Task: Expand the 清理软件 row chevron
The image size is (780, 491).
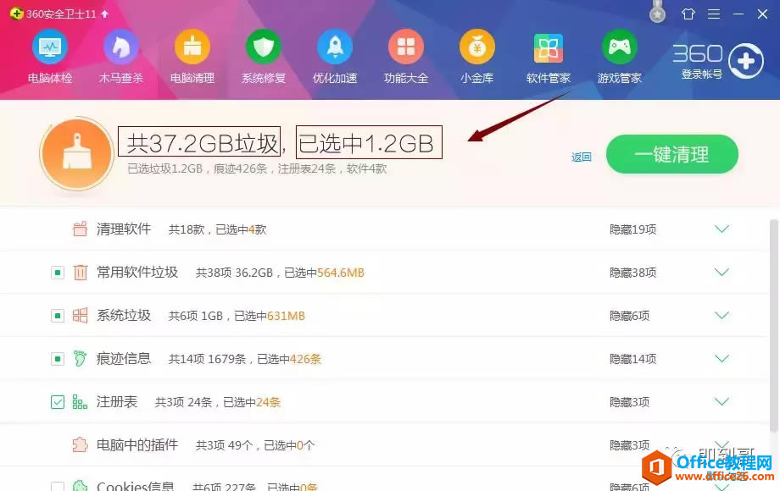Action: point(721,229)
